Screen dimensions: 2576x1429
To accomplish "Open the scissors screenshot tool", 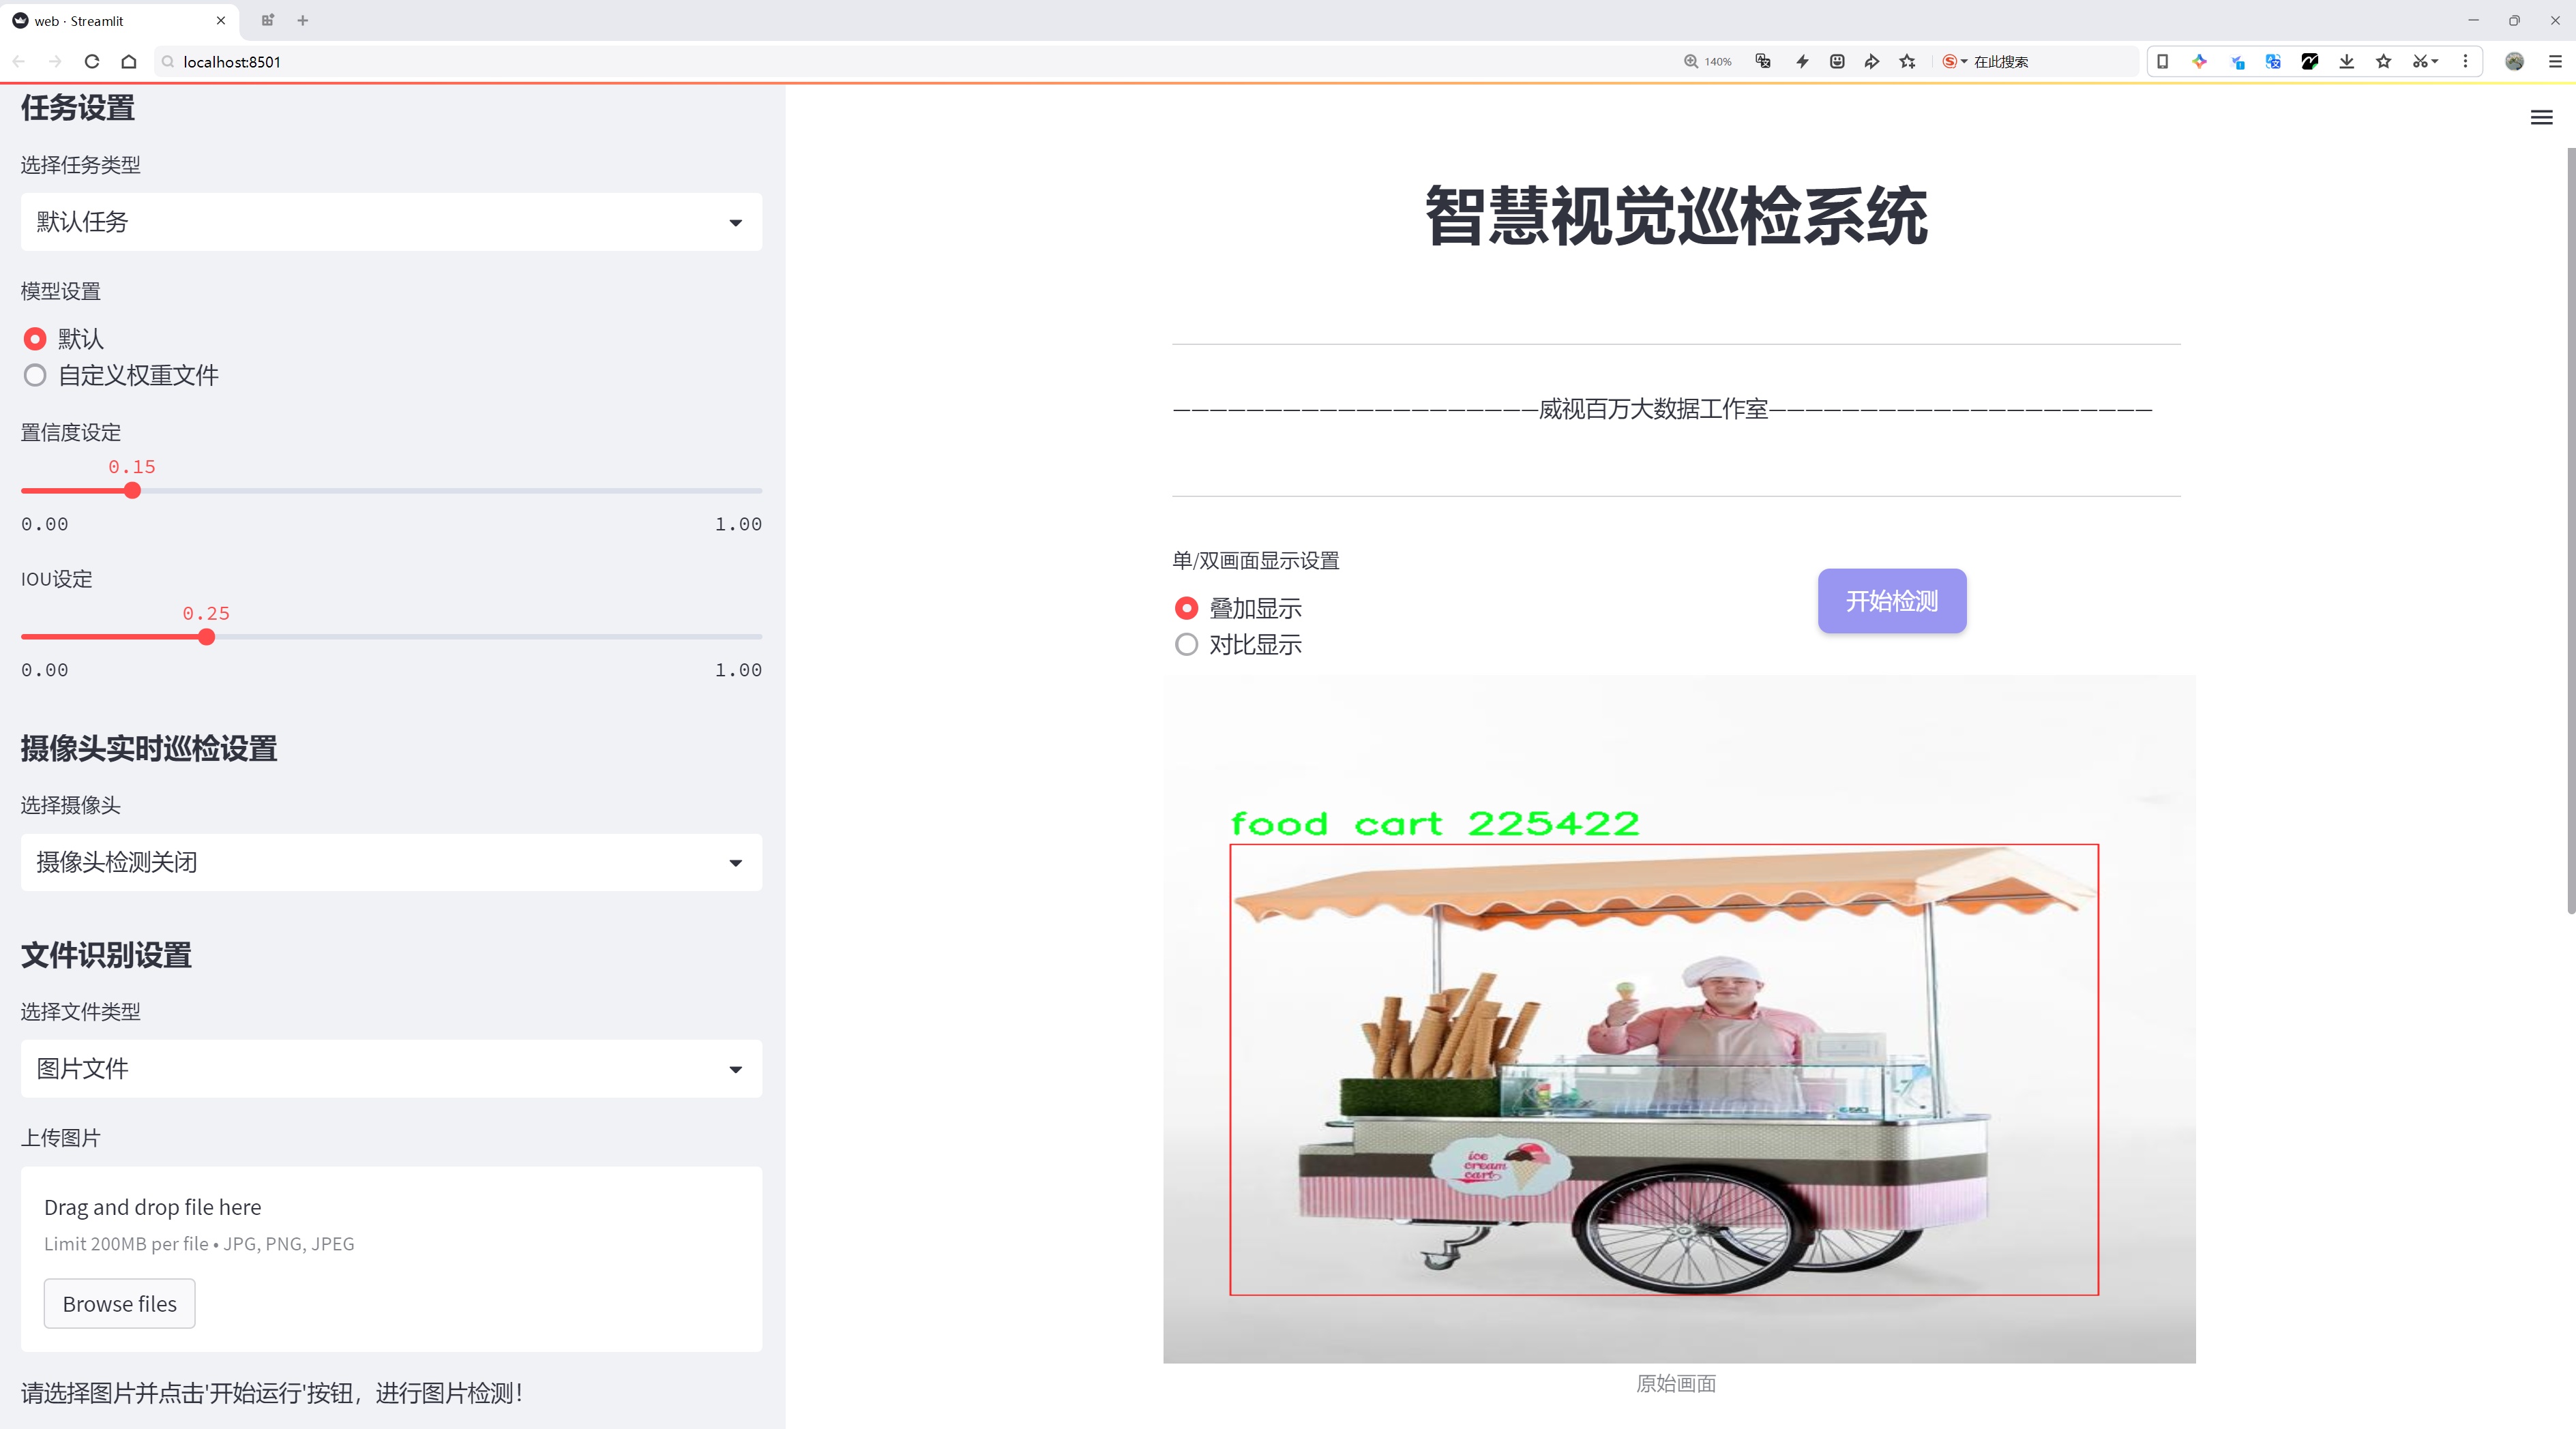I will coord(2424,61).
